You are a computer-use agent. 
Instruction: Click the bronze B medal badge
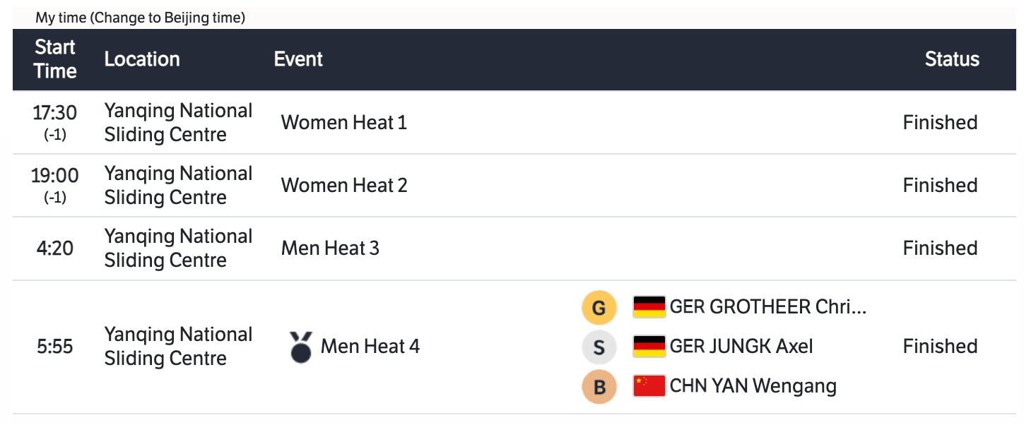pyautogui.click(x=598, y=387)
